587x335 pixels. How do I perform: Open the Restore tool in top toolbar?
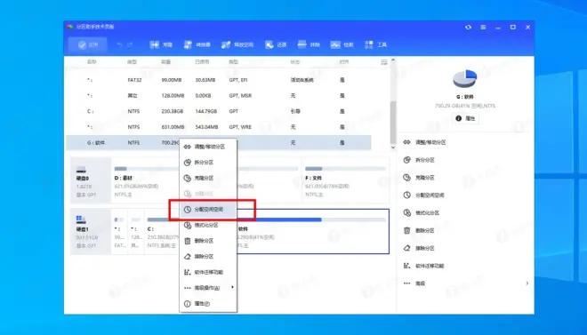[276, 44]
